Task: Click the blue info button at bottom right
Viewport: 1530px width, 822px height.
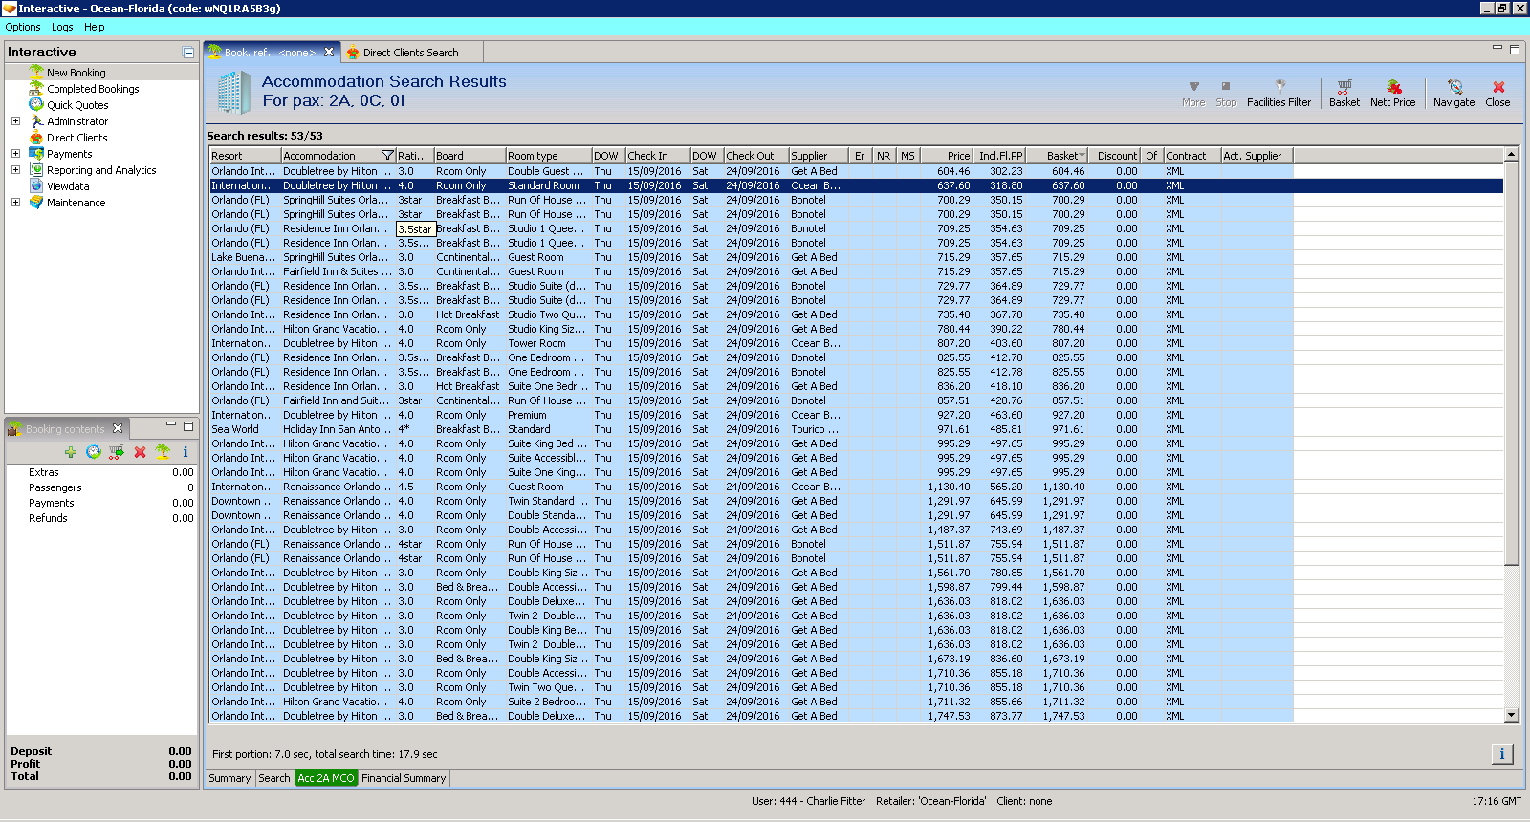Action: [1501, 754]
